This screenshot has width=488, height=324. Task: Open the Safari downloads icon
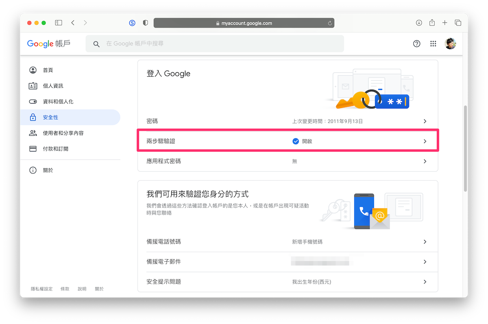click(x=419, y=23)
